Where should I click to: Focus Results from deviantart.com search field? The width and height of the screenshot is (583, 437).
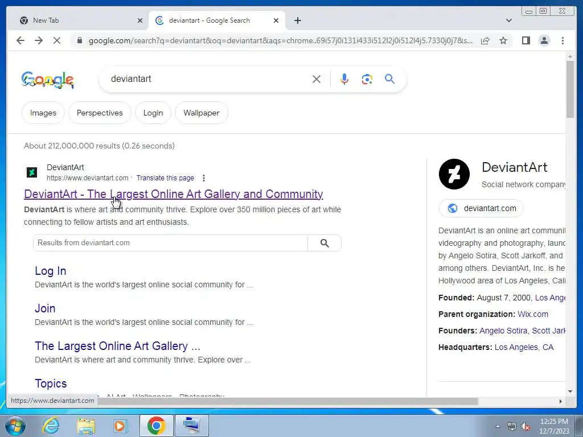170,242
